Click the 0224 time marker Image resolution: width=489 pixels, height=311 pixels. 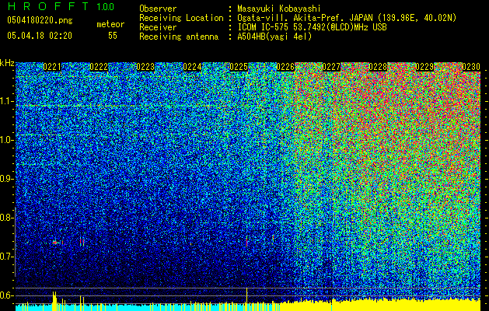pyautogui.click(x=192, y=67)
